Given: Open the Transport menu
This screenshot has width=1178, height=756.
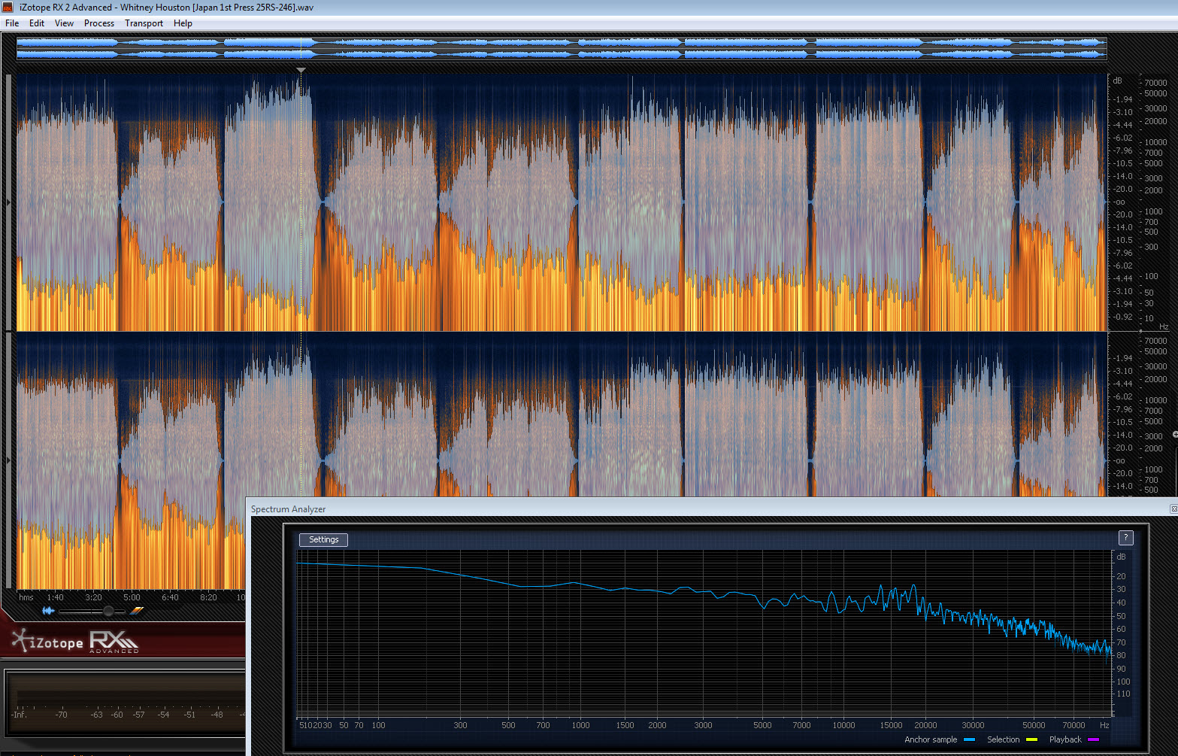Looking at the screenshot, I should coord(144,23).
